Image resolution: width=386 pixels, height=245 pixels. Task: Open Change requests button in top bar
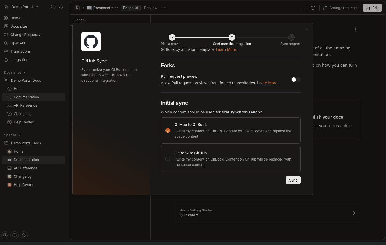pyautogui.click(x=340, y=8)
